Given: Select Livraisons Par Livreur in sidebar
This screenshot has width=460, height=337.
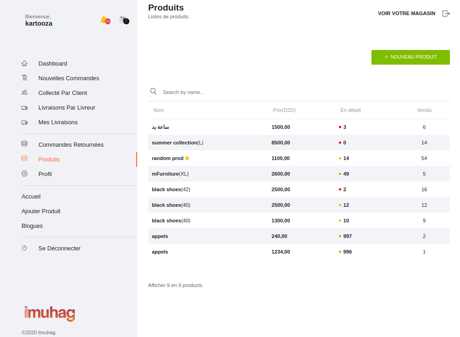Looking at the screenshot, I should [x=67, y=108].
